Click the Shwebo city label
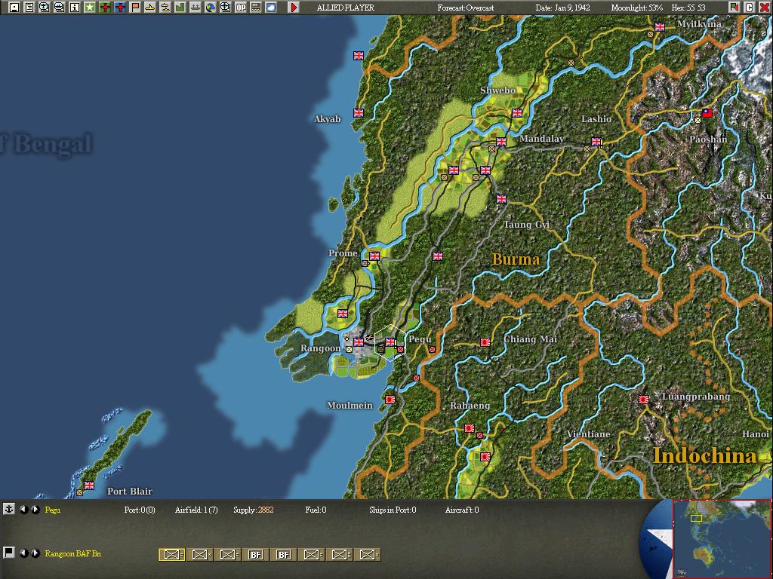The height and width of the screenshot is (579, 773). [x=498, y=90]
